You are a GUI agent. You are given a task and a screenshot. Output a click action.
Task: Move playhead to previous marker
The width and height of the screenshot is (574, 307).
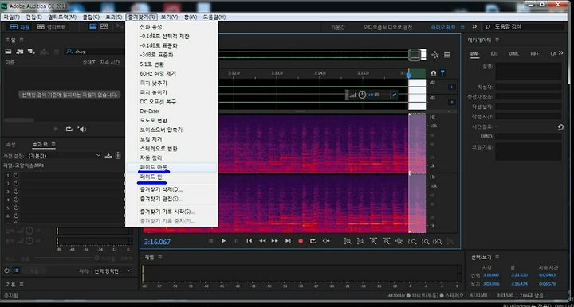click(250, 241)
